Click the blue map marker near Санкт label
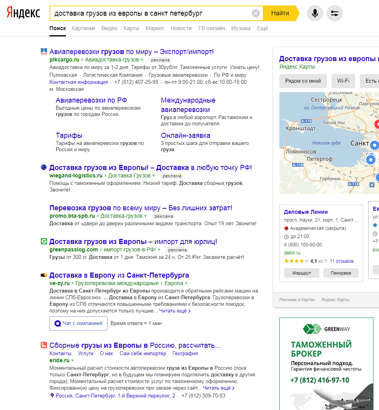Viewport: 379px width, 410px height. coord(375,145)
